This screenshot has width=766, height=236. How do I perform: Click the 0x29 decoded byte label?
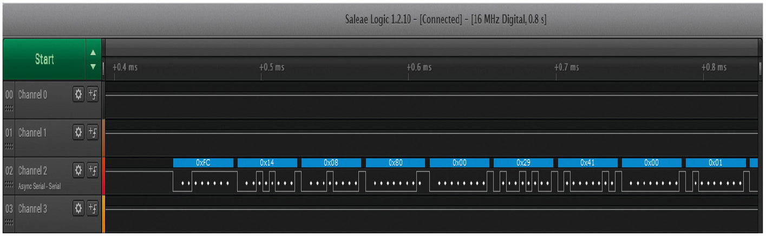[523, 162]
